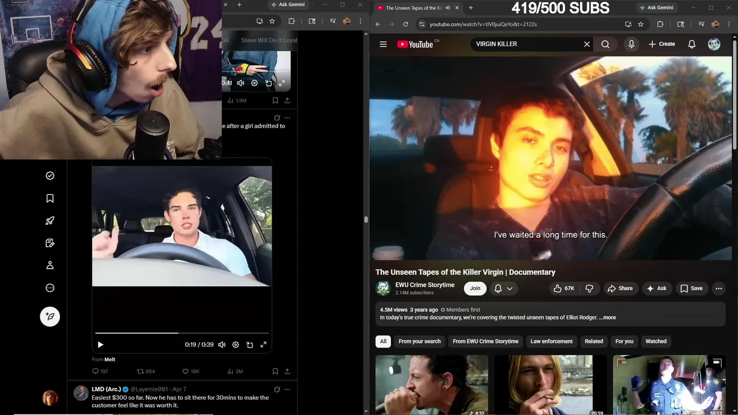Open YouTube notifications bell in header
The image size is (738, 415).
pyautogui.click(x=692, y=44)
